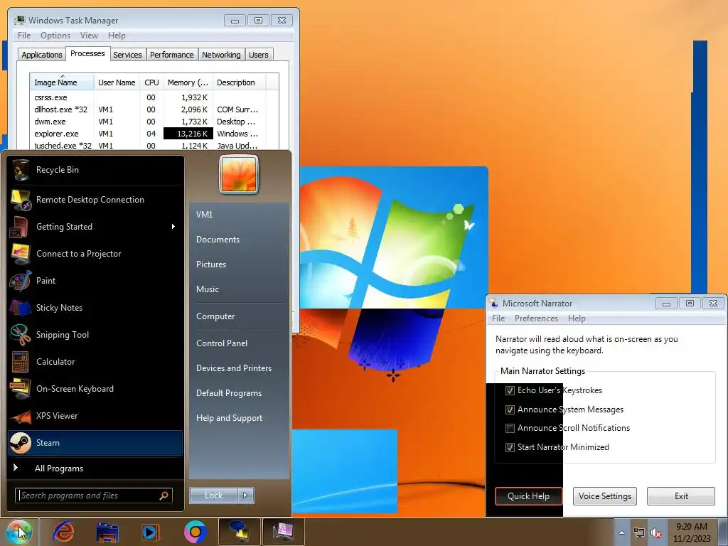Open the shutdown options arrow beside Lock
This screenshot has height=546, width=728.
point(245,496)
